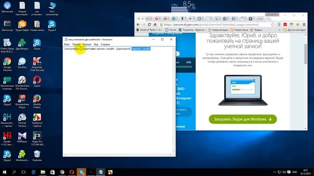Select SendSey desktop icon
Image resolution: width=314 pixels, height=176 pixels.
coord(22,63)
